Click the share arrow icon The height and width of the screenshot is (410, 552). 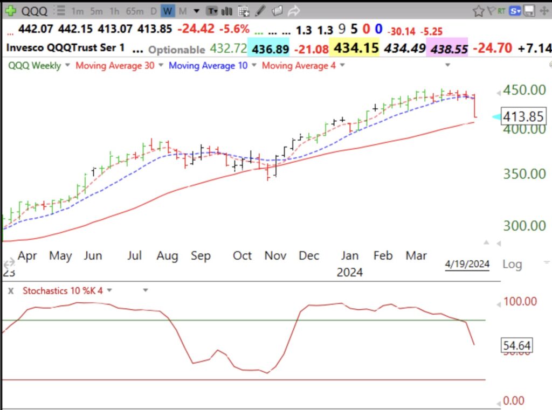[294, 11]
